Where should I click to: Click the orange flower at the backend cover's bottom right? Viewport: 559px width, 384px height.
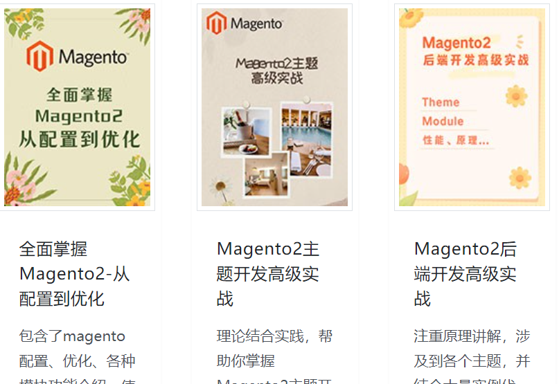point(520,177)
